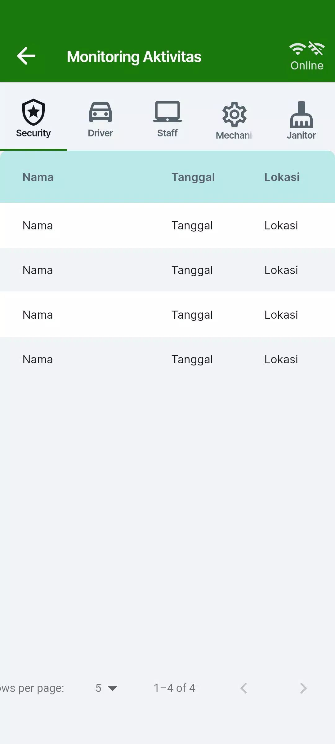
Task: Sort by the Lokasi column header
Action: coord(282,177)
